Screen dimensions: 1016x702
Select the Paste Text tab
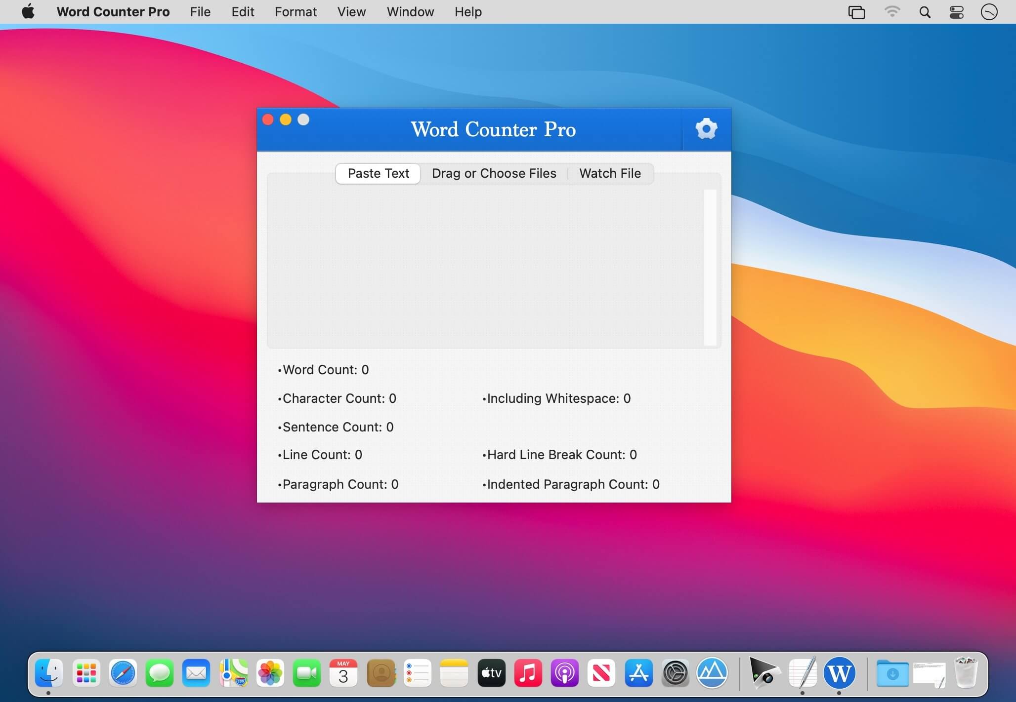pyautogui.click(x=378, y=173)
